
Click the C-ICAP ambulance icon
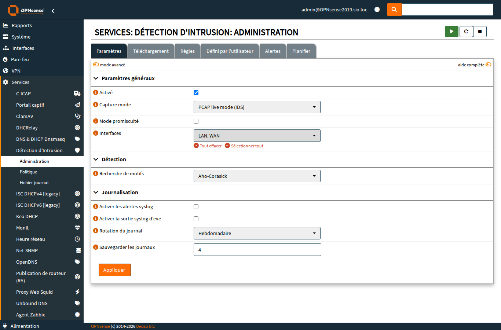coord(77,93)
